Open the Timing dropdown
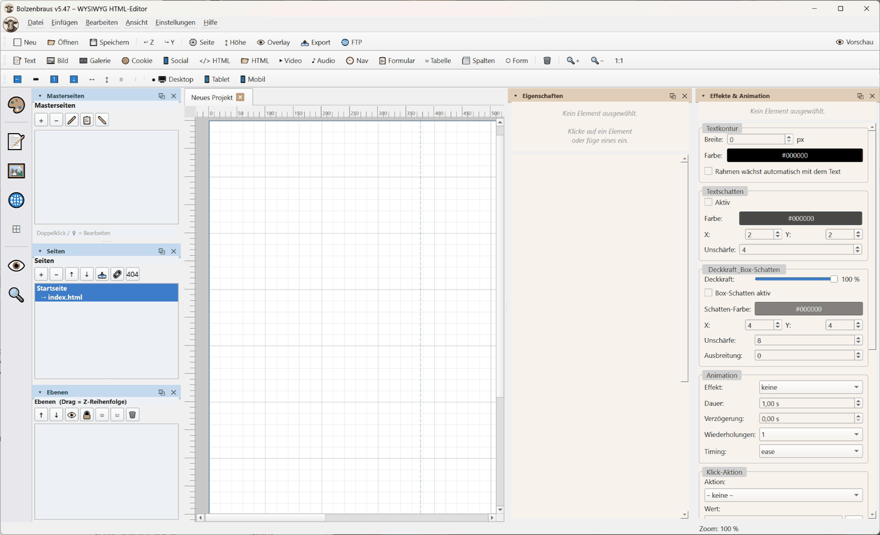The width and height of the screenshot is (880, 535). (810, 451)
